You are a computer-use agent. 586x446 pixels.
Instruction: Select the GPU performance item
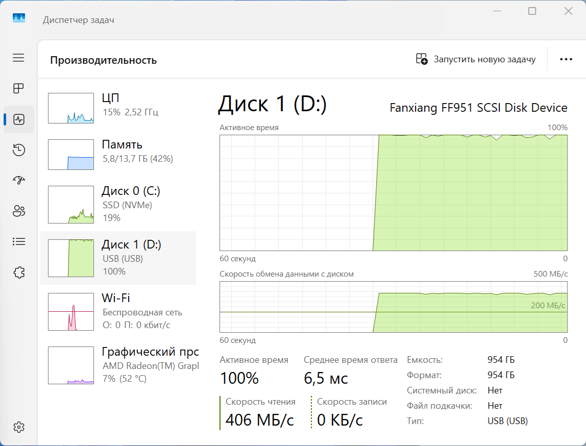click(x=118, y=365)
